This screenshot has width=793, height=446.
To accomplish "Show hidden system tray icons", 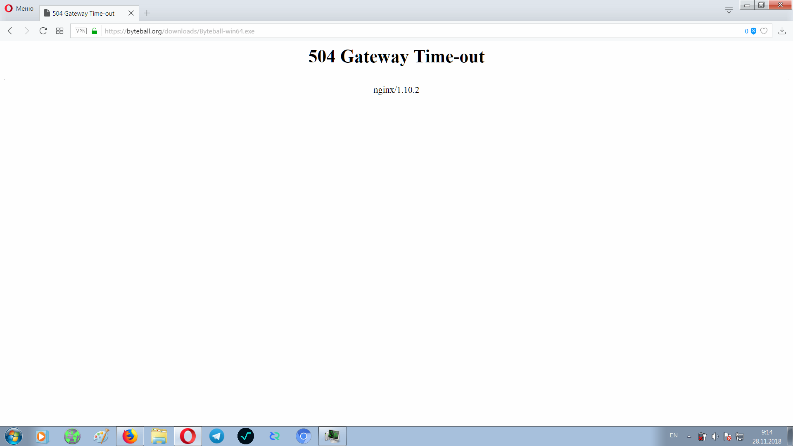I will pos(689,436).
